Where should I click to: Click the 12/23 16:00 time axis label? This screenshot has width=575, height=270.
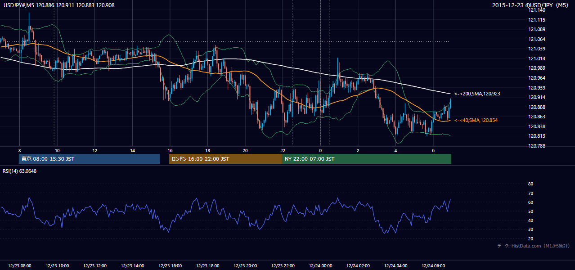coord(171,266)
